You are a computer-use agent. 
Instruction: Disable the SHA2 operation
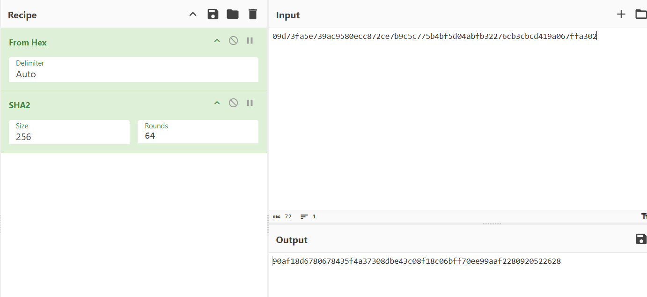coord(233,103)
